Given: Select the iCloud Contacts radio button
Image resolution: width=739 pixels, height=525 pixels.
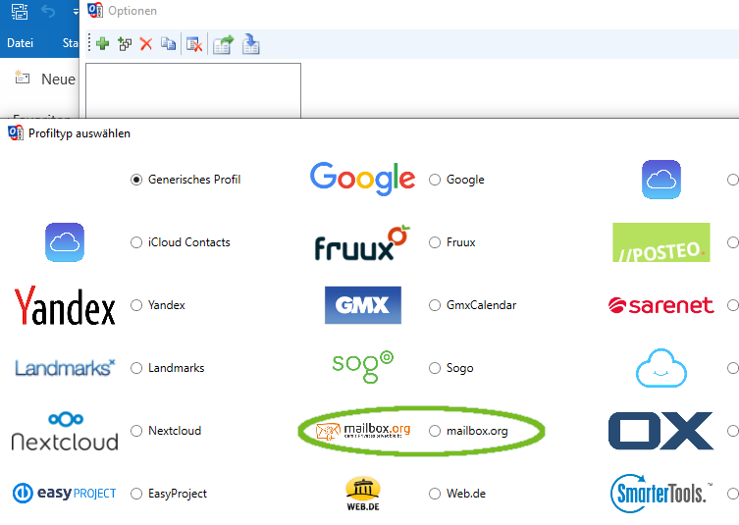Looking at the screenshot, I should point(136,242).
